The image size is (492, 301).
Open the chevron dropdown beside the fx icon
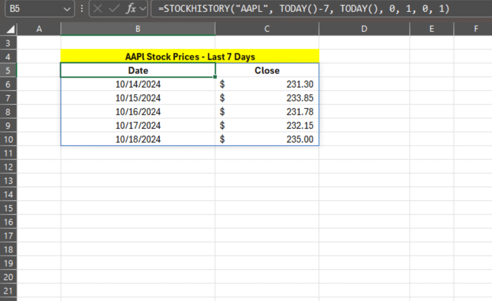coord(142,9)
